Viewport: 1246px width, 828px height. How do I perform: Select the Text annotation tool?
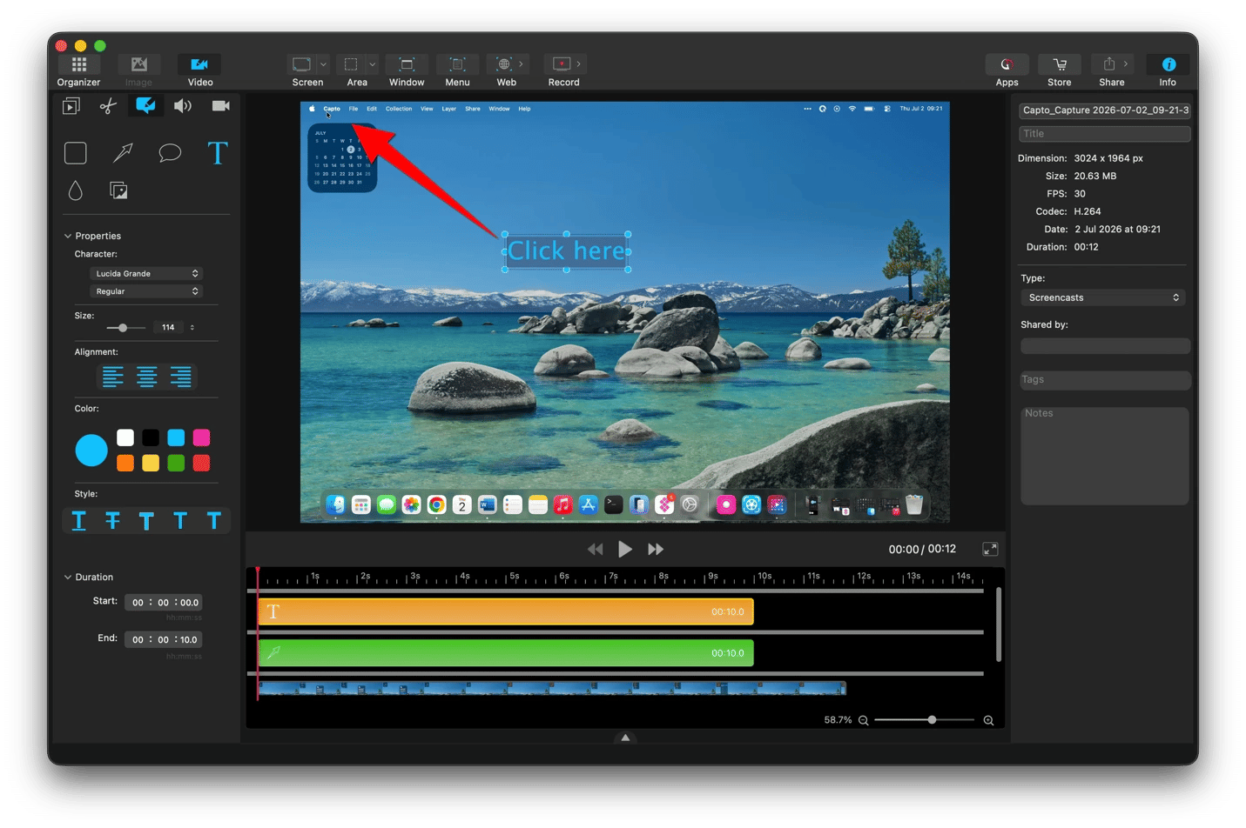(217, 153)
